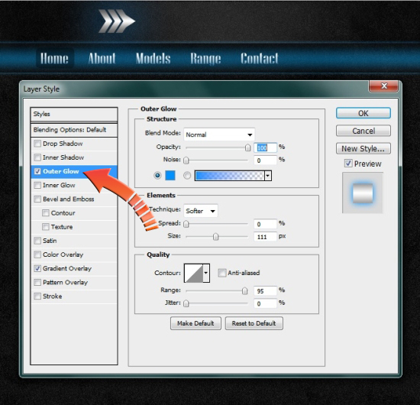Enable the Anti-aliased checkbox
The width and height of the screenshot is (420, 405).
tap(221, 273)
